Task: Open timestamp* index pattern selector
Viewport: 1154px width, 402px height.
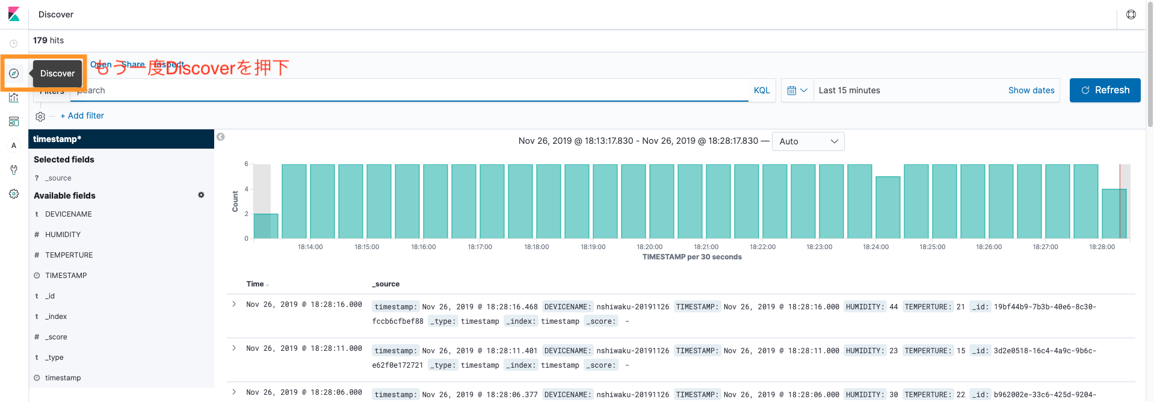Action: click(x=121, y=139)
